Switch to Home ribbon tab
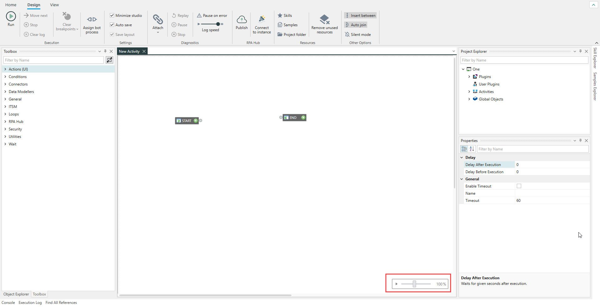The image size is (600, 307). coord(11,5)
